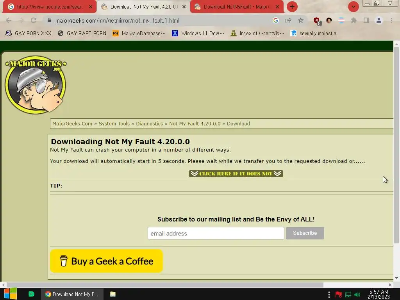The image size is (400, 300).
Task: Open Diagnostics breadcrumb link
Action: point(149,124)
